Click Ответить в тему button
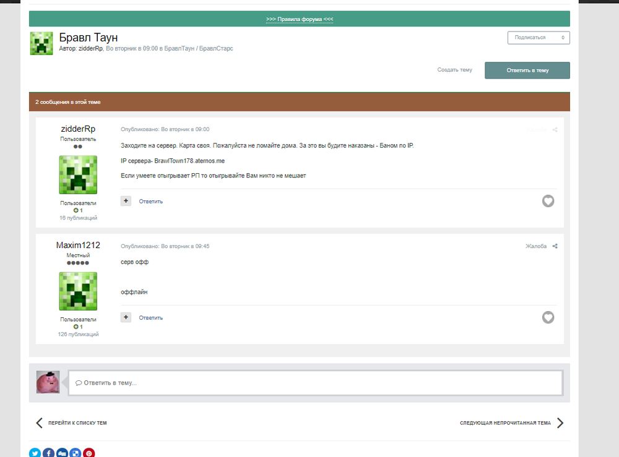This screenshot has width=619, height=457. tap(527, 70)
